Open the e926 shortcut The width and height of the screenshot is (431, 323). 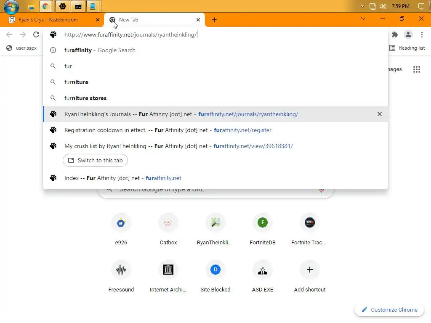click(121, 230)
